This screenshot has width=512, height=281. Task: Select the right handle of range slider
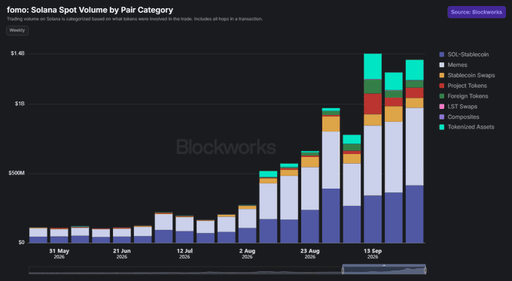(425, 270)
